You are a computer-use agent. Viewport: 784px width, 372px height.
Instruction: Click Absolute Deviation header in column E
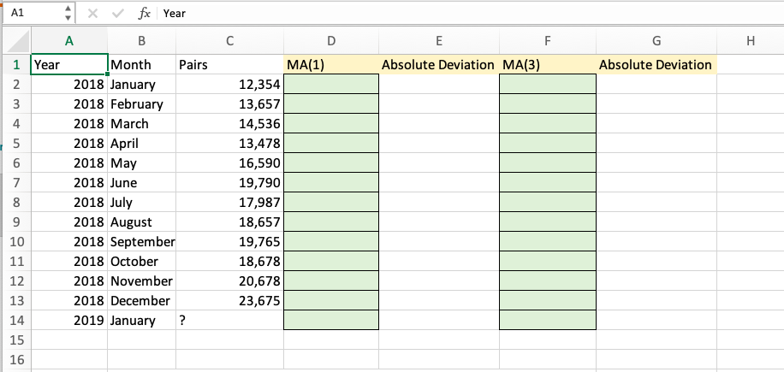[438, 64]
